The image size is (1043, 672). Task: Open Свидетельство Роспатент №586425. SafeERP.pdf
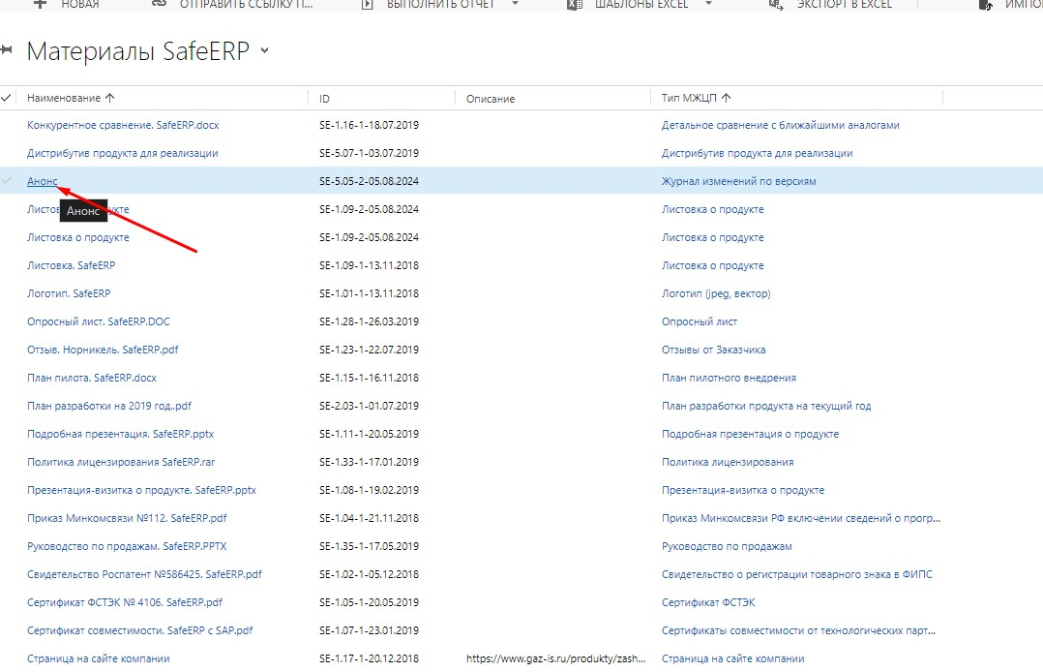(x=144, y=574)
